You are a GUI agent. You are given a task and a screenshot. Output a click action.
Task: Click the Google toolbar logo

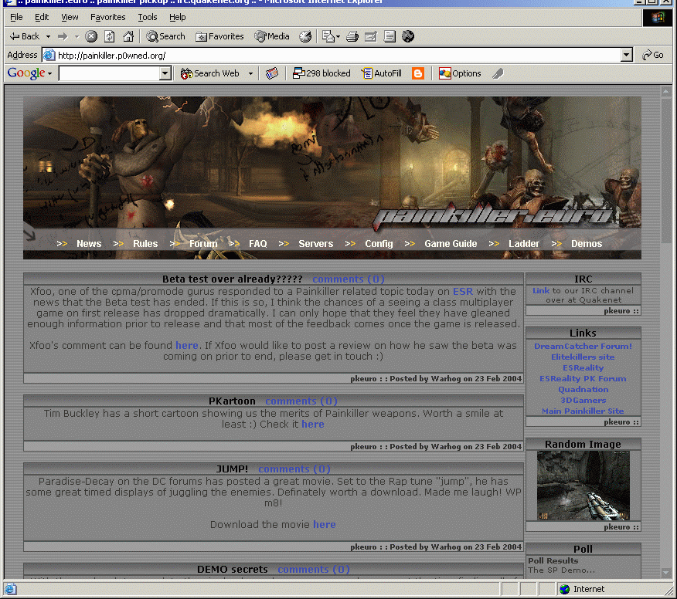(26, 73)
